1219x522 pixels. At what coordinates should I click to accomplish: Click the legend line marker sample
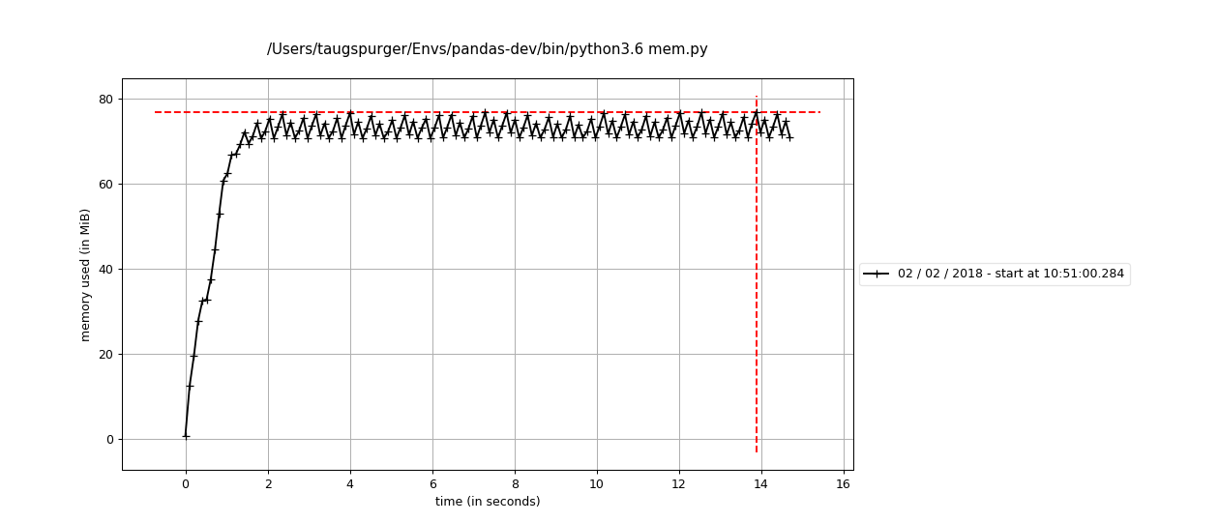[x=876, y=274]
